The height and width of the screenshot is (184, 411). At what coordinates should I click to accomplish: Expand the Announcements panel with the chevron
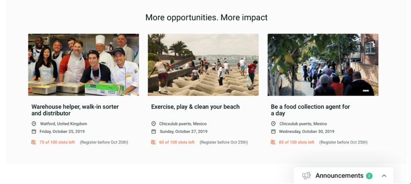coord(384,175)
